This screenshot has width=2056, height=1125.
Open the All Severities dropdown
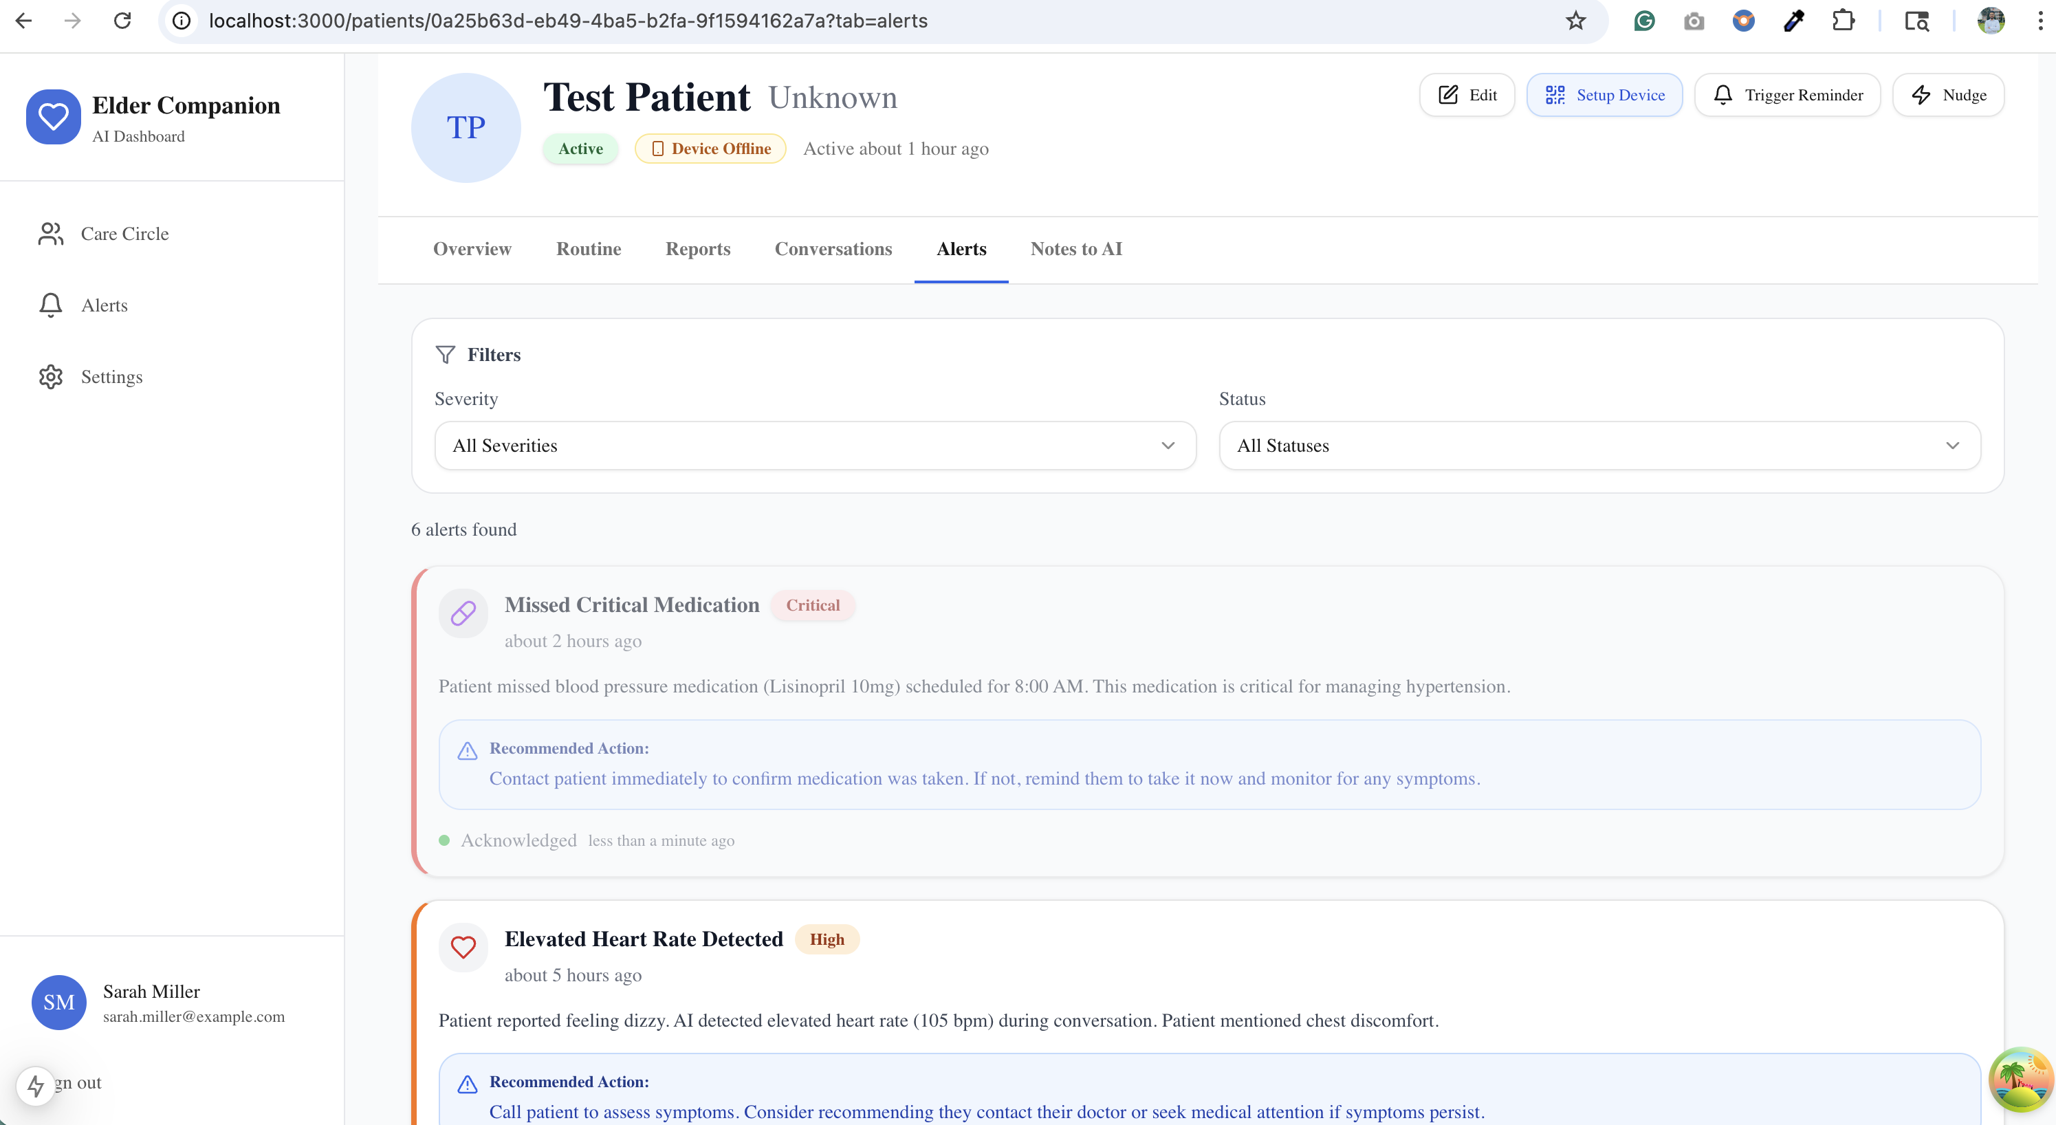pos(814,446)
